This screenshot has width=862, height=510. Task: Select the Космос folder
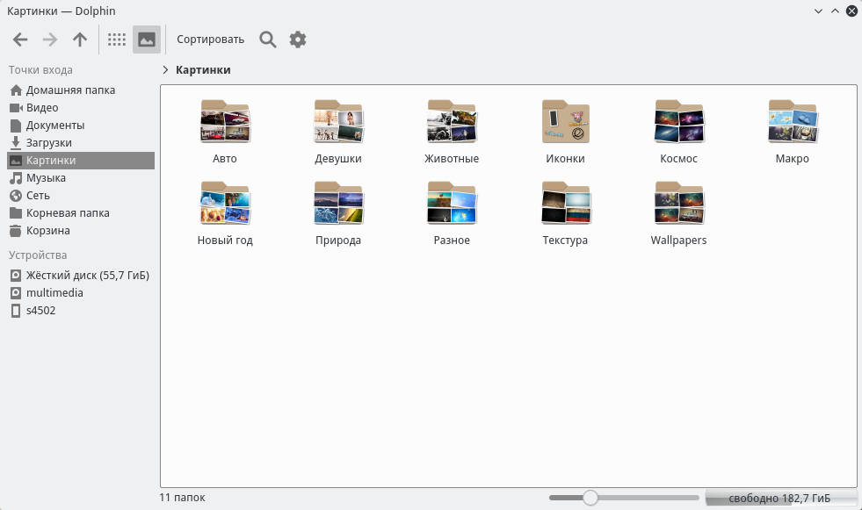679,132
